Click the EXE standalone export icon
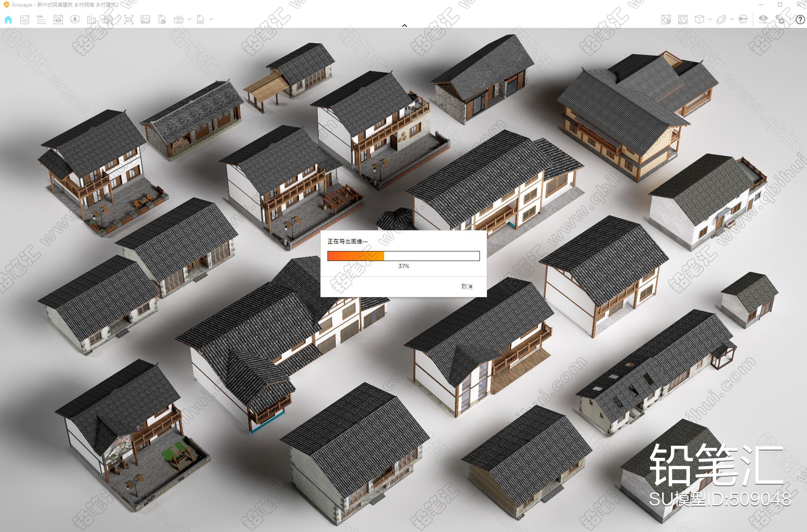 [x=200, y=20]
